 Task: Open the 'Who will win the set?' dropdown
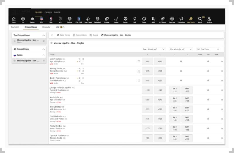(181, 49)
